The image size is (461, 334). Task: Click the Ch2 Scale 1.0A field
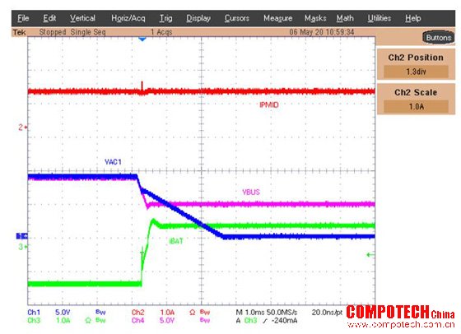(x=416, y=106)
